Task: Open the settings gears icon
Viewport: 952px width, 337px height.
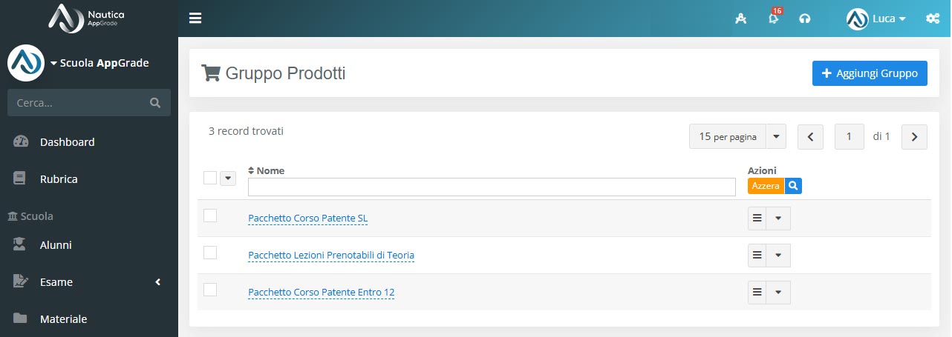Action: pyautogui.click(x=933, y=19)
